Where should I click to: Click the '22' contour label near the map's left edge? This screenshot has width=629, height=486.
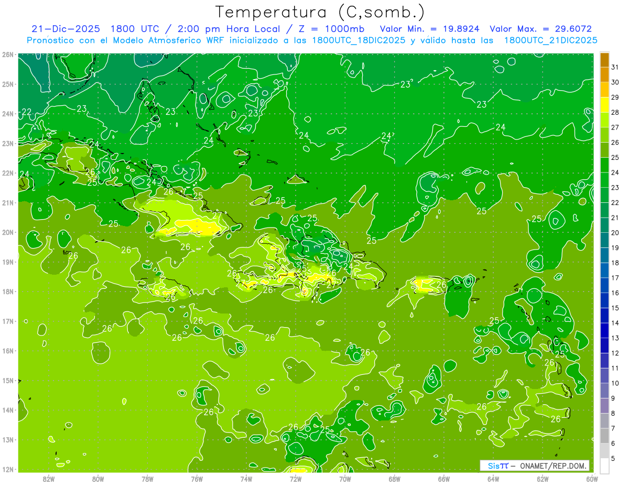point(27,111)
